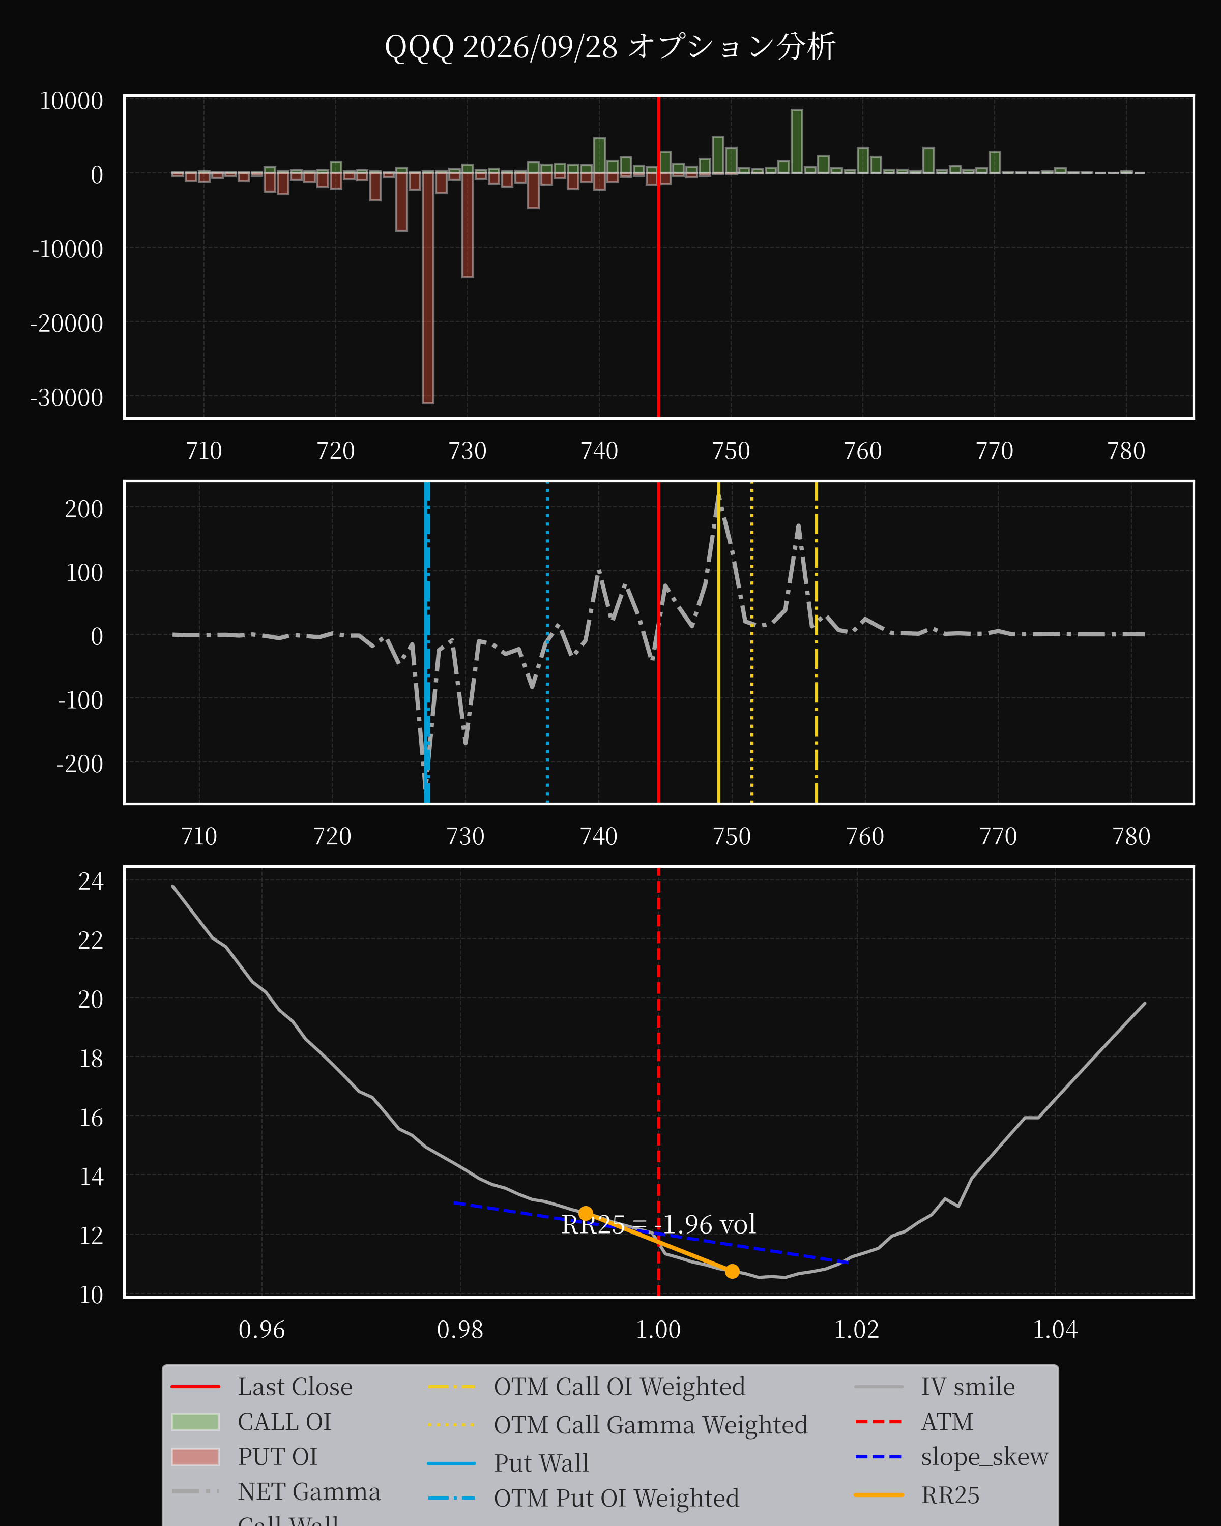Viewport: 1221px width, 1526px height.
Task: Click the dotted blue vertical line near 736
Action: pos(547,642)
